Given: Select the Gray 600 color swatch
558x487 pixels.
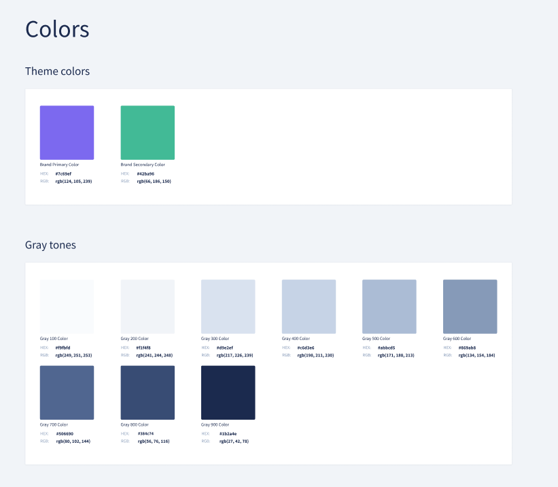Looking at the screenshot, I should pyautogui.click(x=470, y=307).
